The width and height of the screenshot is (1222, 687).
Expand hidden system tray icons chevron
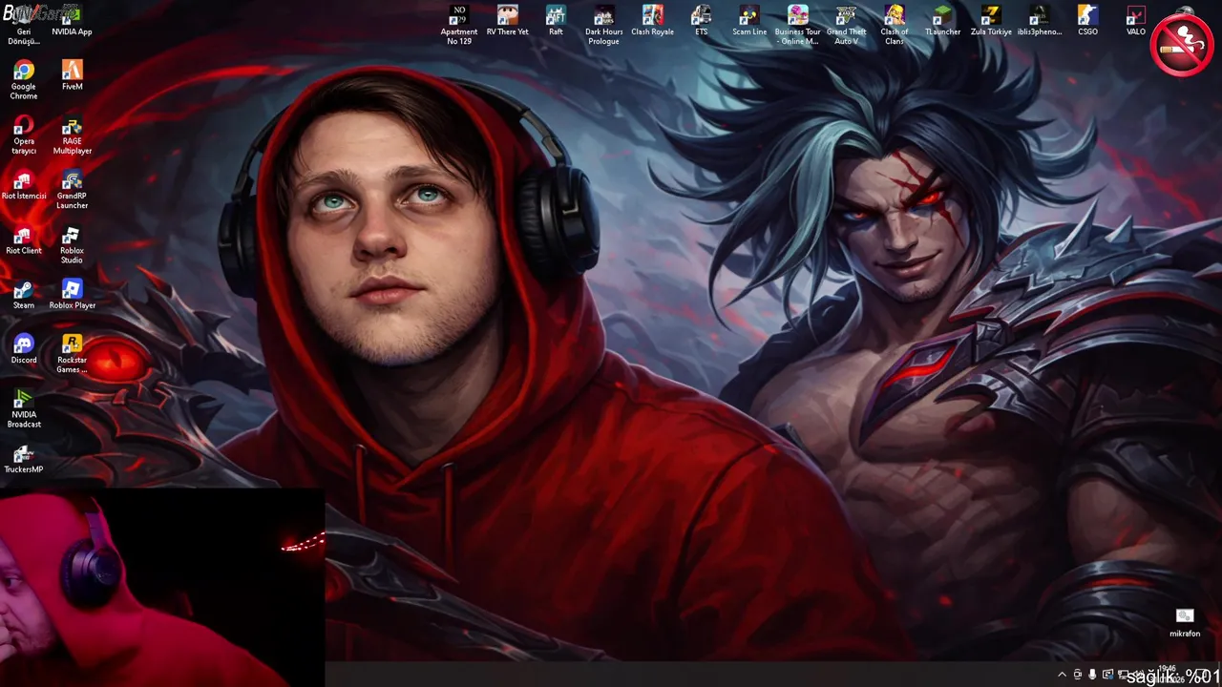click(x=1062, y=675)
